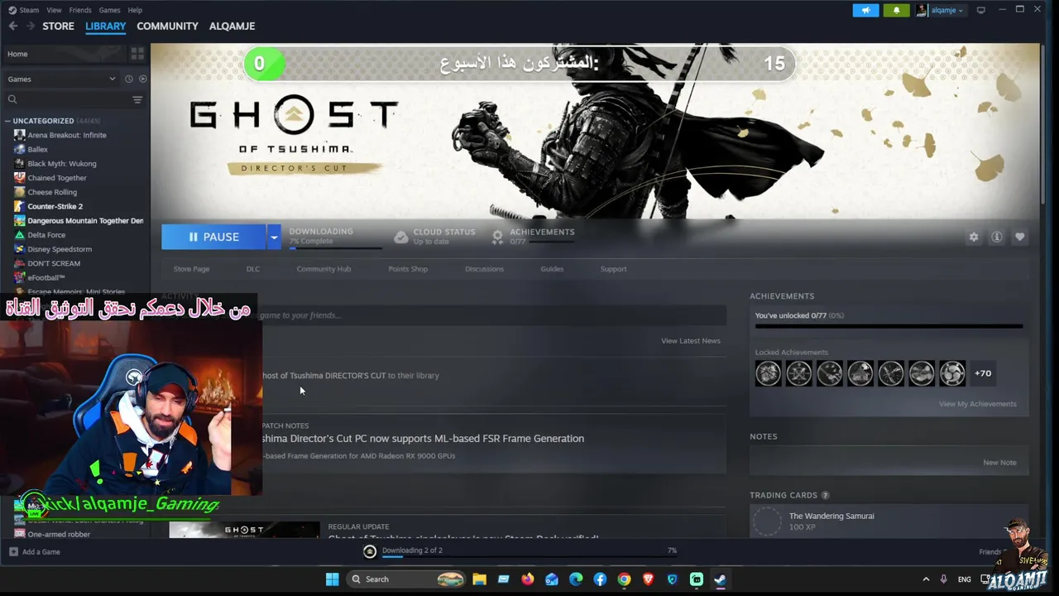Viewport: 1059px width, 596px height.
Task: Click the Add a Game plus icon
Action: coord(13,551)
